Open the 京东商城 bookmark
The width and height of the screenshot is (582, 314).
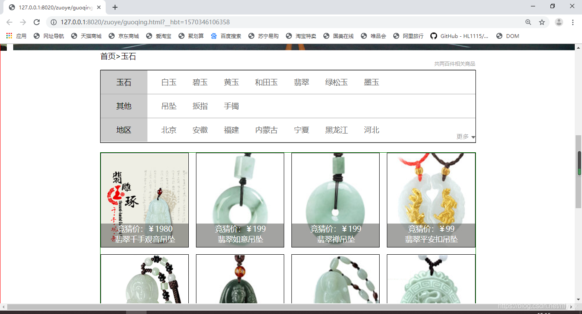[124, 36]
